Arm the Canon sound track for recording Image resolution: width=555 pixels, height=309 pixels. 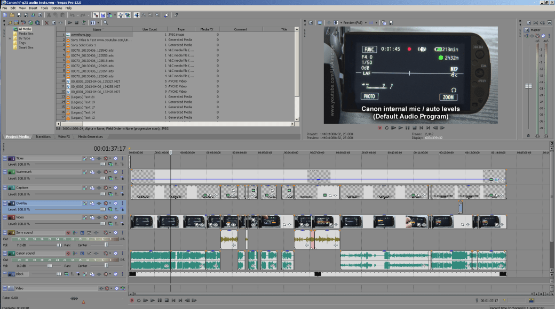(69, 253)
